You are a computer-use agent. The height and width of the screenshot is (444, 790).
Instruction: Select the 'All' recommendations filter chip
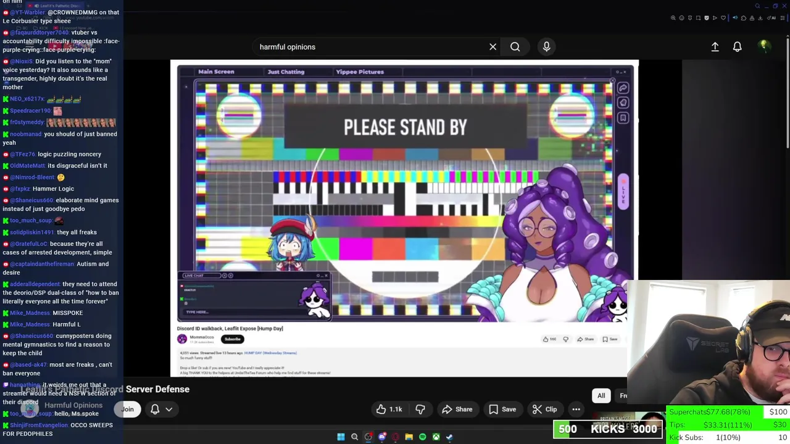click(601, 396)
